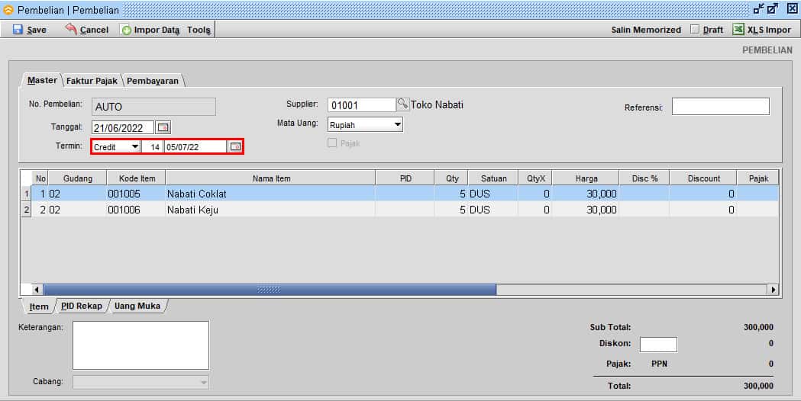The height and width of the screenshot is (401, 801).
Task: Switch to the Pembayaran tab
Action: (153, 81)
